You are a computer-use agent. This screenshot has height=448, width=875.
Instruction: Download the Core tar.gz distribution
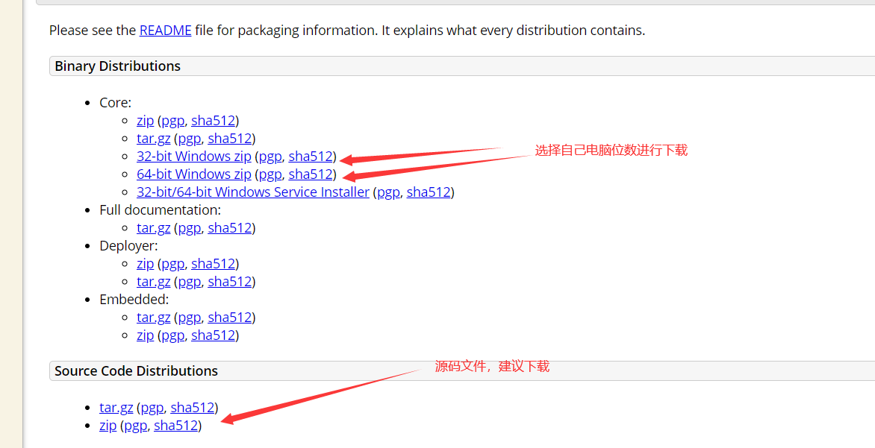point(154,138)
